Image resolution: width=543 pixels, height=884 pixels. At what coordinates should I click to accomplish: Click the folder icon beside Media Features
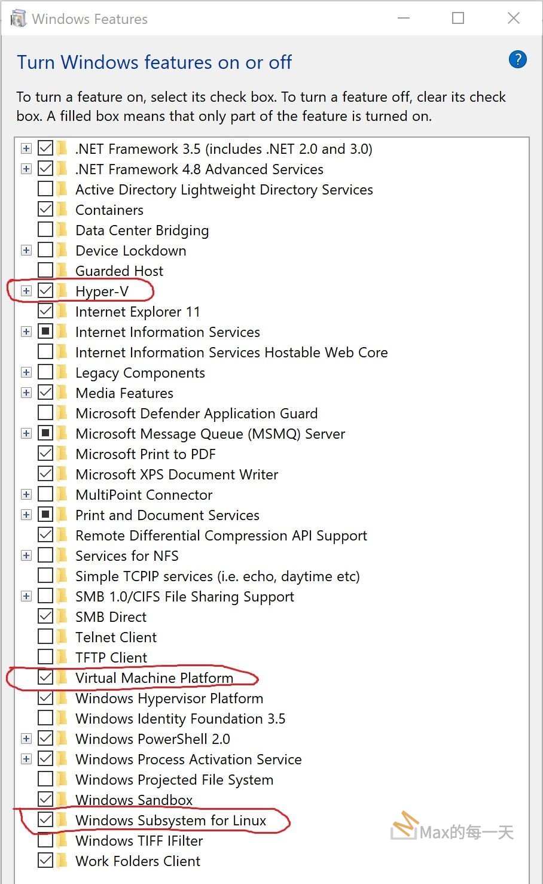click(62, 393)
